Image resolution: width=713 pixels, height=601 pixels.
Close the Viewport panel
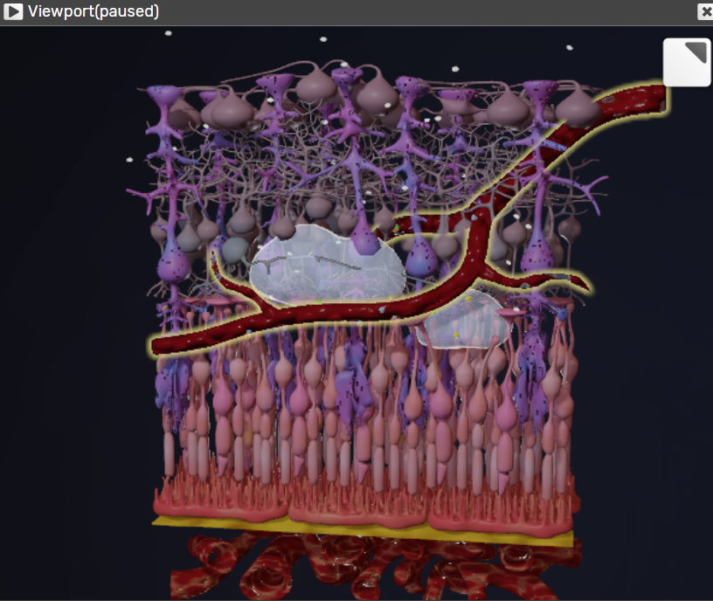[x=705, y=11]
